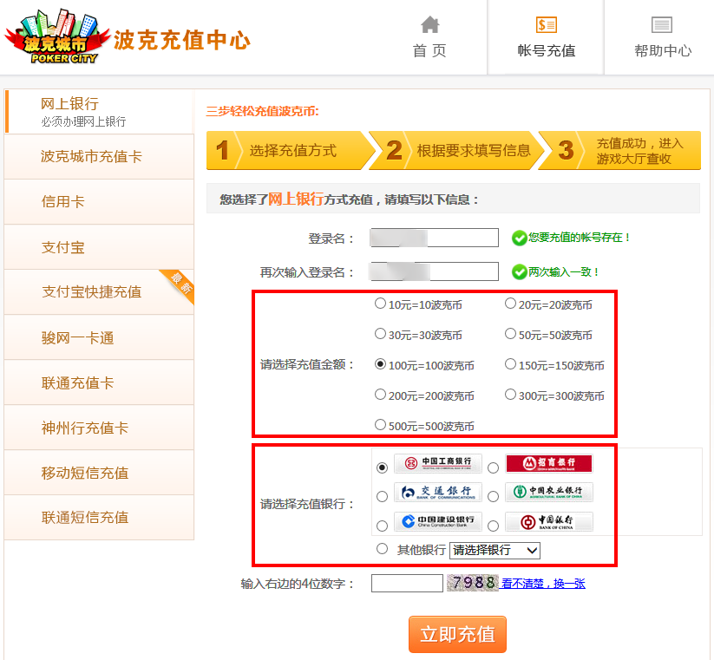Click the 中国工商银行 bank logo
The width and height of the screenshot is (714, 660).
click(437, 464)
